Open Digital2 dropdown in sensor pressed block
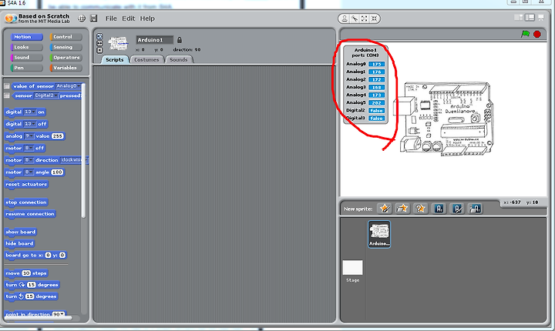555x331 pixels. tap(46, 95)
